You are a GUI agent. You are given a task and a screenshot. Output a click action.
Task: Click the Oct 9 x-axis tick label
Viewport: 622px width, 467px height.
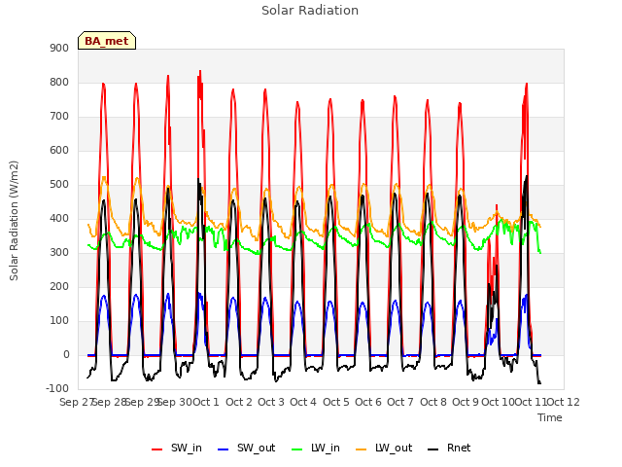[x=466, y=402]
